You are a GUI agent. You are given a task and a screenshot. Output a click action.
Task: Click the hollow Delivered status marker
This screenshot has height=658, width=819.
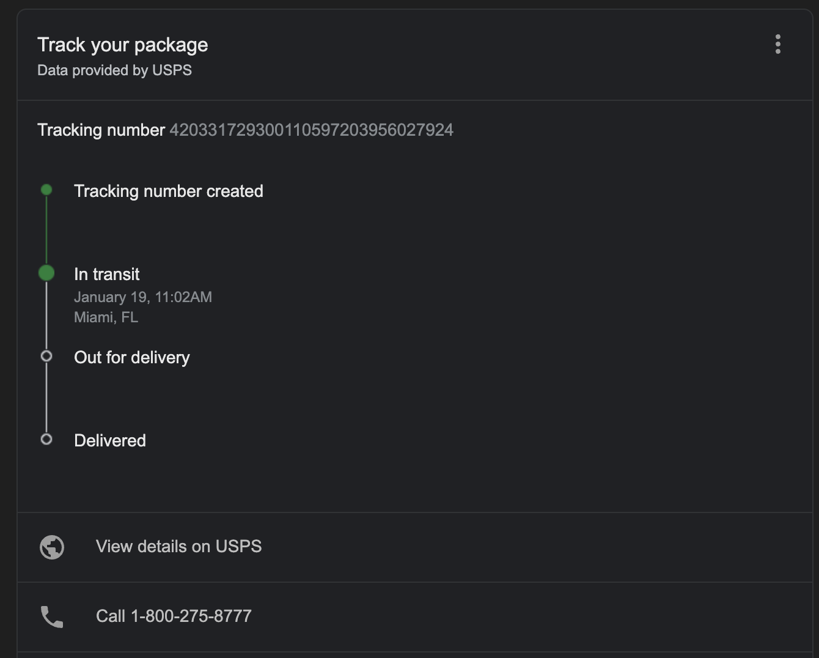coord(46,439)
